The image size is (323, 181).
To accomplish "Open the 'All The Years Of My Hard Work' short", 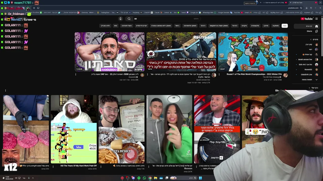I will 74,129.
